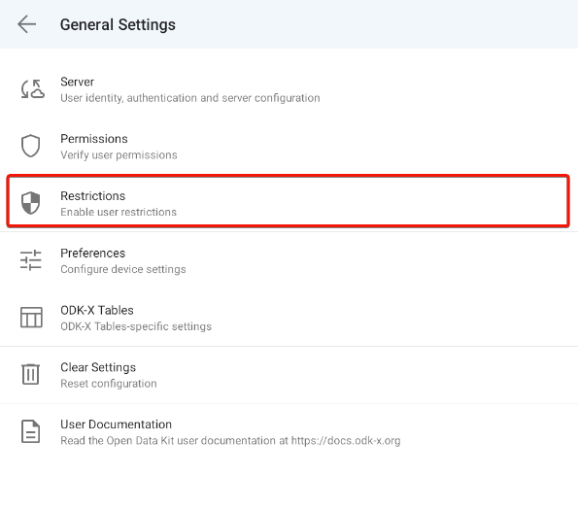Click 'Enable user restrictions' text
Image resolution: width=578 pixels, height=509 pixels.
coord(119,213)
